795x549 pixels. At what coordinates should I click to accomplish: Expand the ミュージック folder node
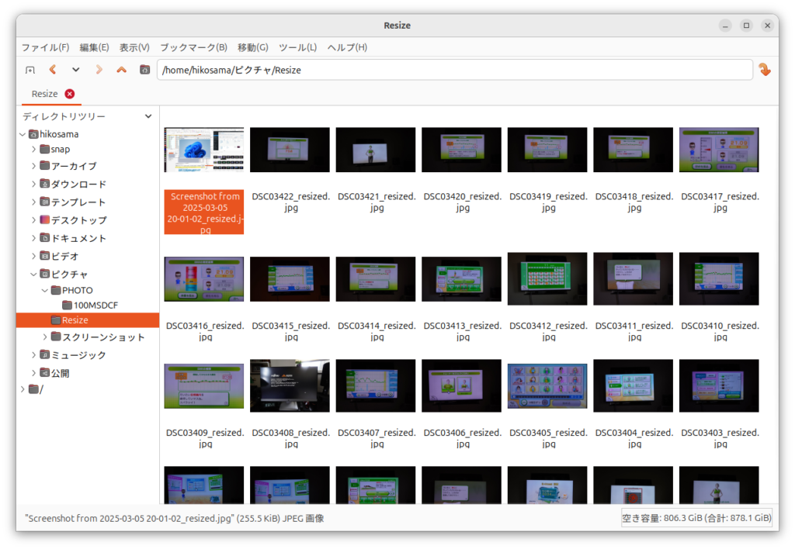click(34, 355)
